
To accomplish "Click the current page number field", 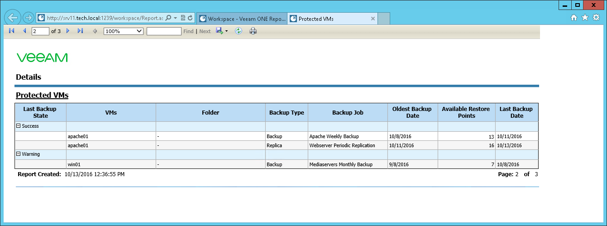I will coord(40,31).
